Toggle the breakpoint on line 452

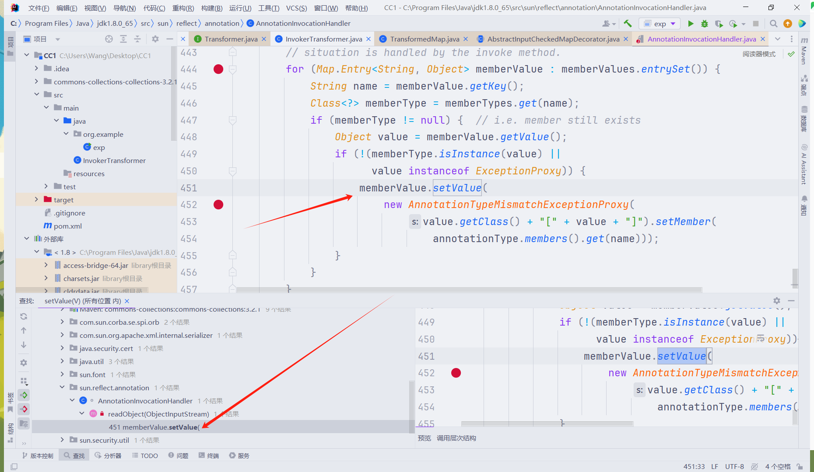pos(218,204)
